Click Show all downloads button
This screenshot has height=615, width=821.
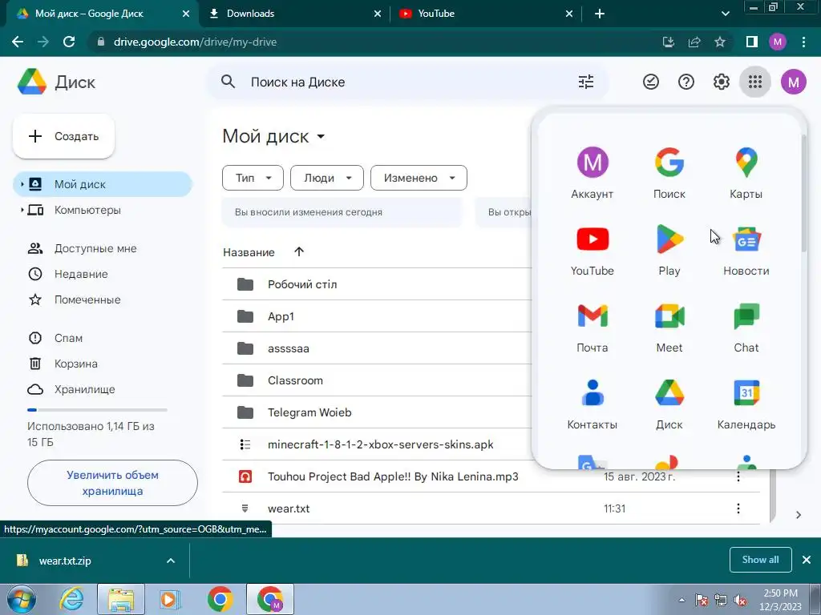760,560
